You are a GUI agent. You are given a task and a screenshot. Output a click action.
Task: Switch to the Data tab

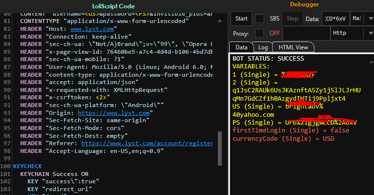(241, 47)
